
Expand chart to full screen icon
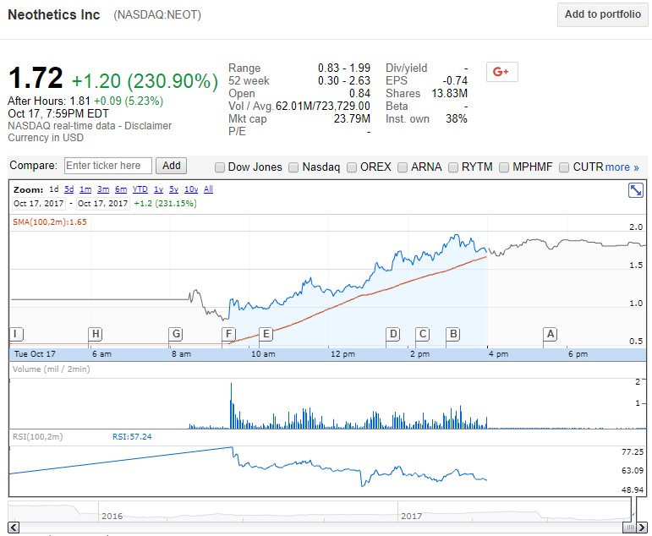[x=635, y=190]
